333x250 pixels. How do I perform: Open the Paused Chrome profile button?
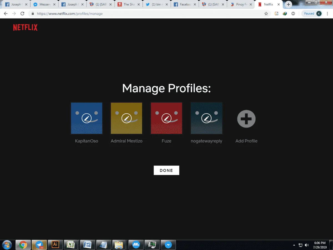[312, 13]
